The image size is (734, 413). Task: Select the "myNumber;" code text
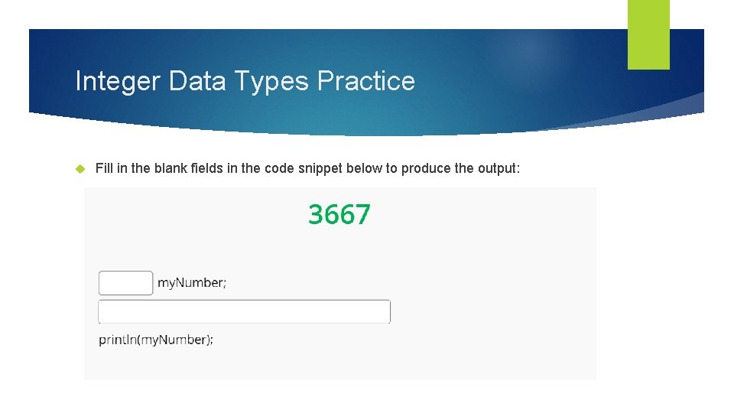(x=191, y=283)
